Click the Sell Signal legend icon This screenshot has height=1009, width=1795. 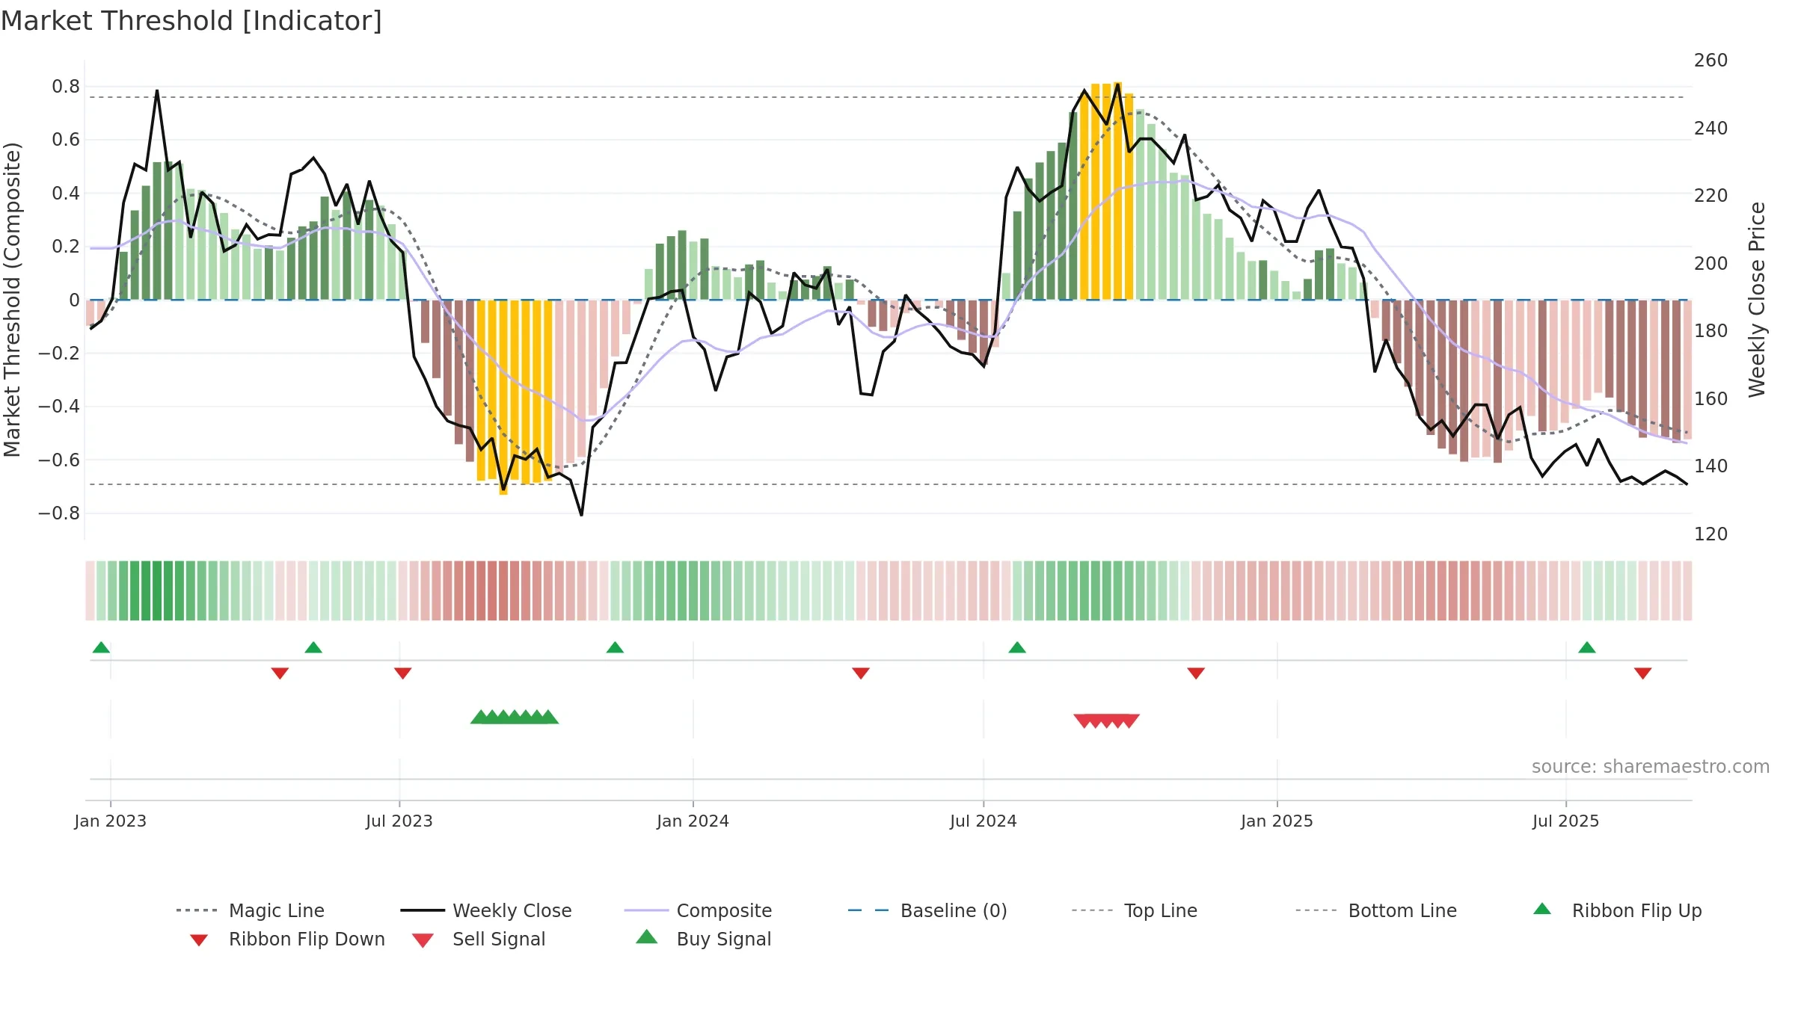pyautogui.click(x=423, y=940)
